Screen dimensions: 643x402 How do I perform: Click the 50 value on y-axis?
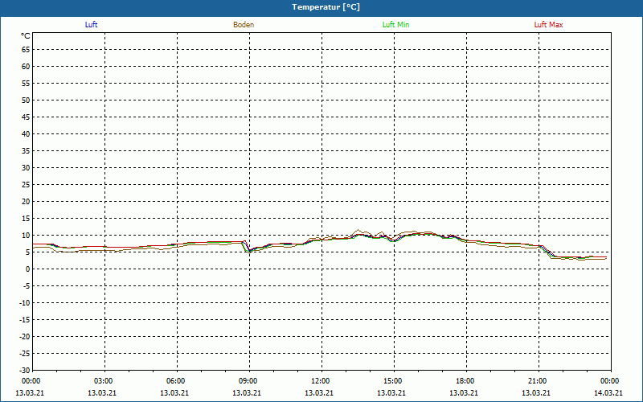[x=26, y=100]
